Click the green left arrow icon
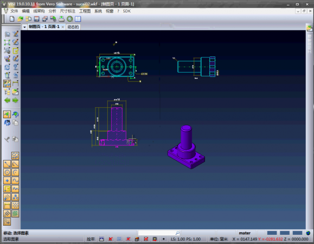Viewport: 314px width, 244px height. point(7,100)
